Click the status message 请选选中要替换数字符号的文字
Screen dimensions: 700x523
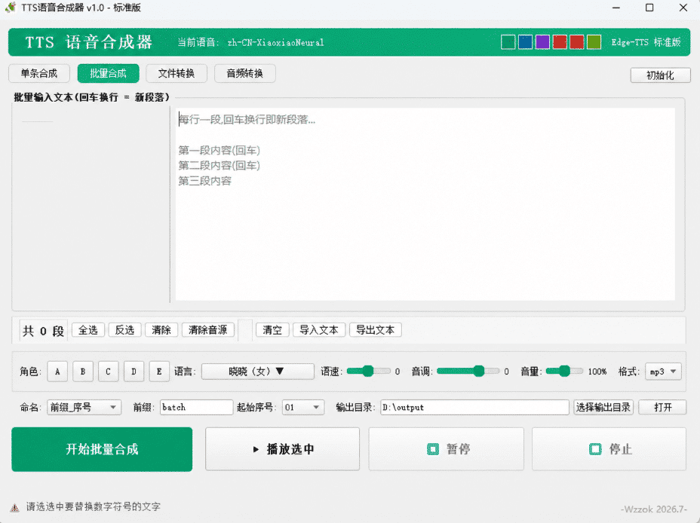93,507
